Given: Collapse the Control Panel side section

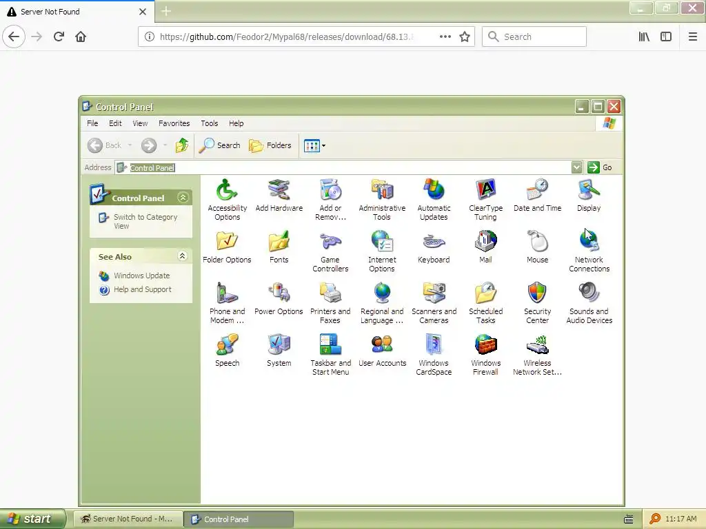Looking at the screenshot, I should [183, 198].
